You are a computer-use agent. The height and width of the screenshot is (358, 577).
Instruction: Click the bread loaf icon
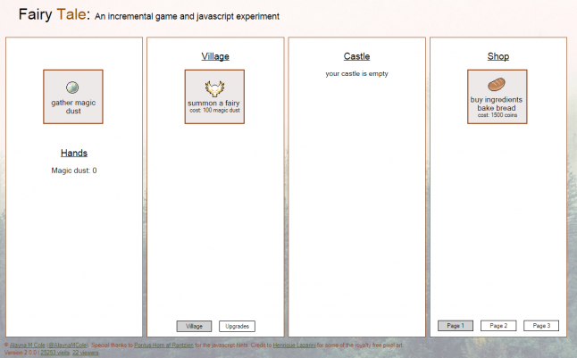pos(497,85)
